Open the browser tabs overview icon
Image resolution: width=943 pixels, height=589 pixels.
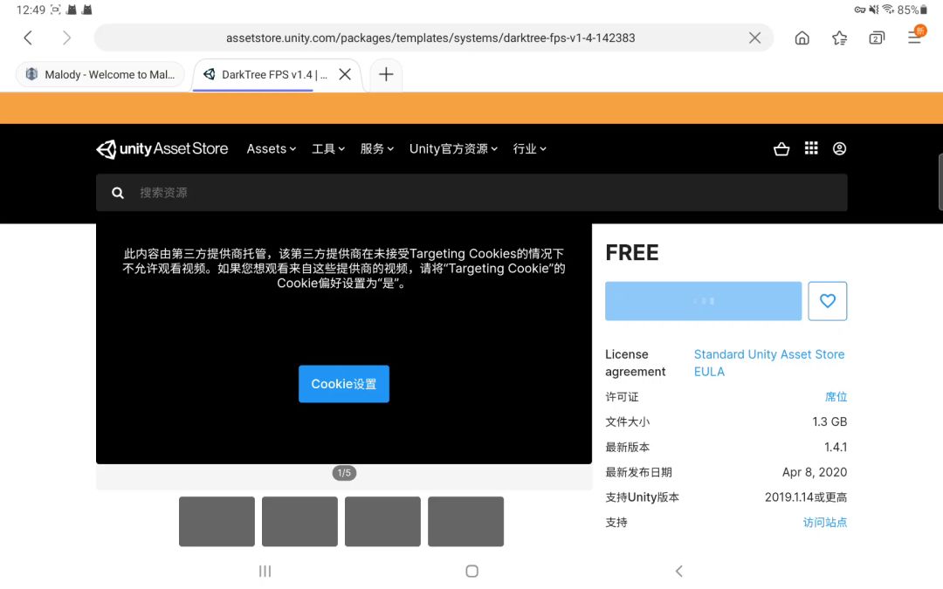(877, 38)
